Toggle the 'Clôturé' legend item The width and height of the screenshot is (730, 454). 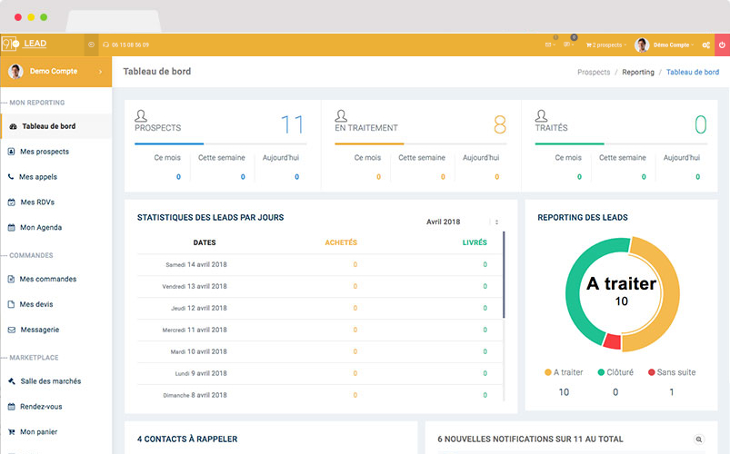[615, 372]
